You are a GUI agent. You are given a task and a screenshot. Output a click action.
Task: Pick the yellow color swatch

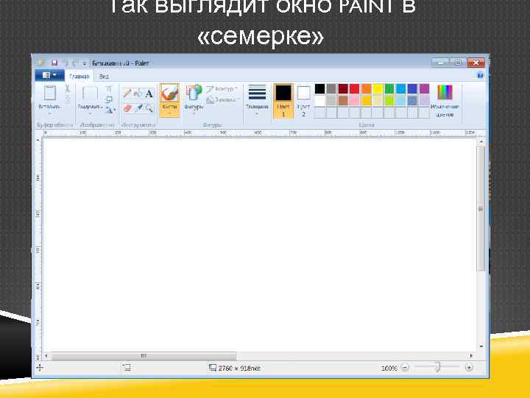[378, 88]
